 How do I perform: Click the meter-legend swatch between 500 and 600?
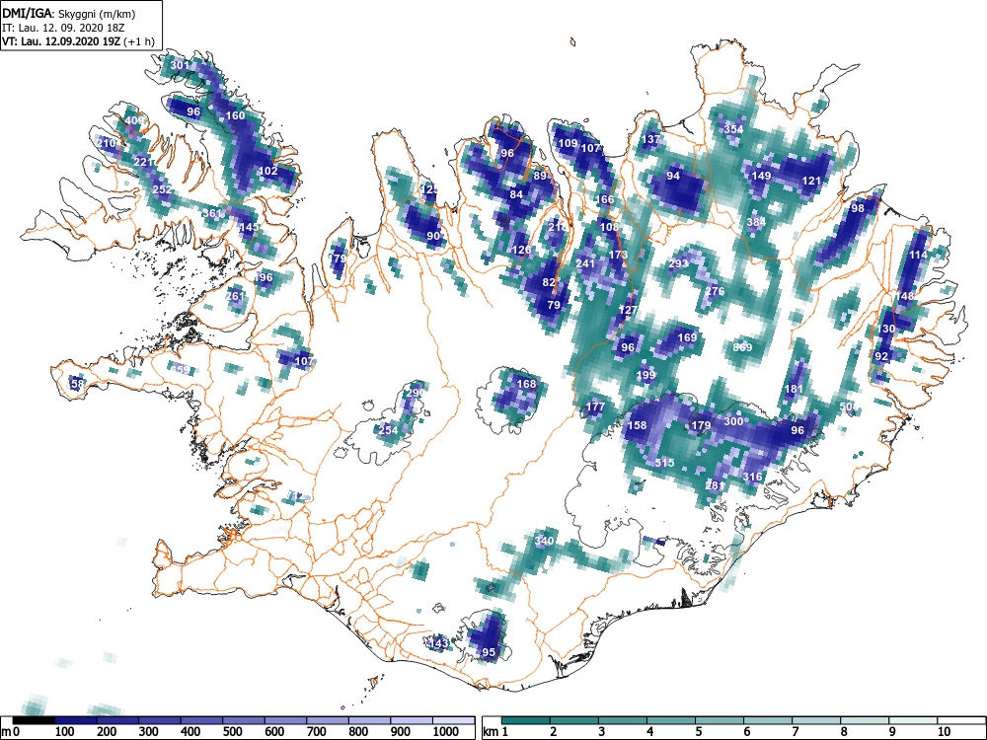tap(244, 720)
